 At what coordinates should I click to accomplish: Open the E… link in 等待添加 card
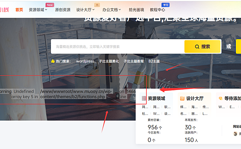pyautogui.click(x=232, y=107)
